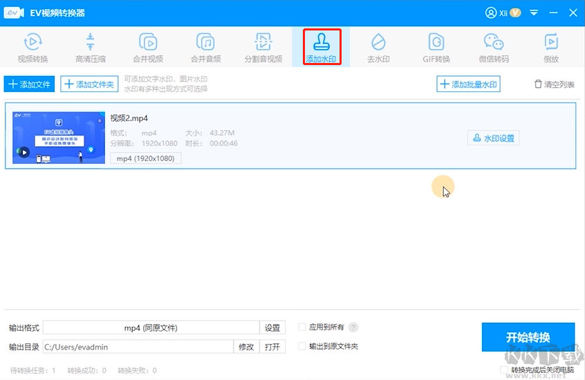Play the 视频2.mp4 thumbnail preview
Screen dimensions: 585x380
click(24, 152)
